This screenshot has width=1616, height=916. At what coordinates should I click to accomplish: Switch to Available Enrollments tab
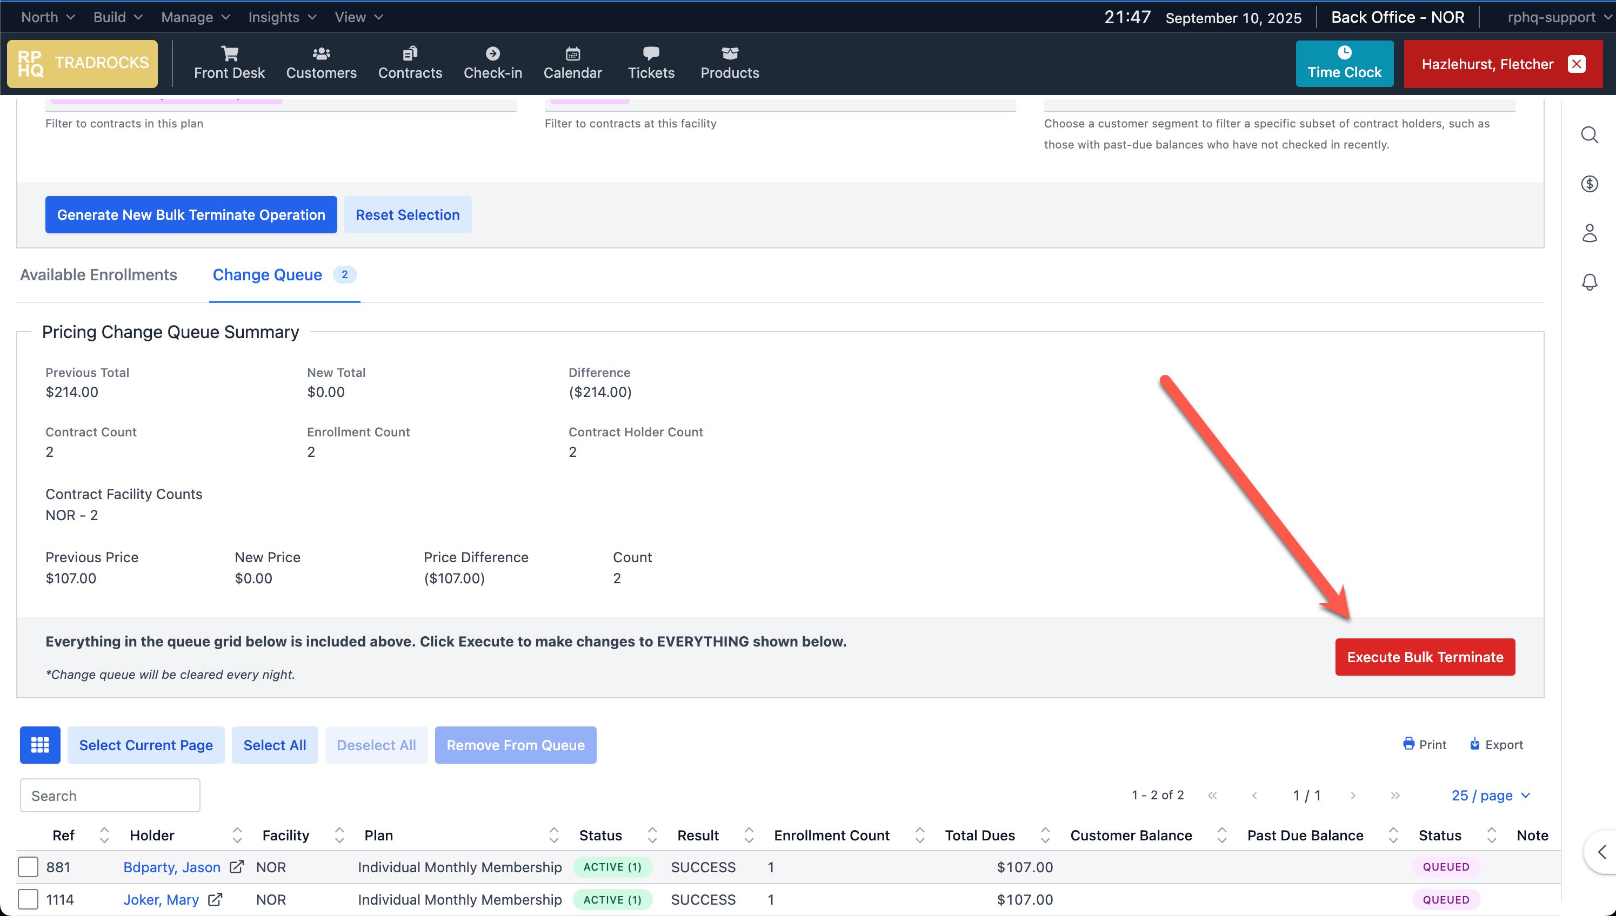point(99,275)
